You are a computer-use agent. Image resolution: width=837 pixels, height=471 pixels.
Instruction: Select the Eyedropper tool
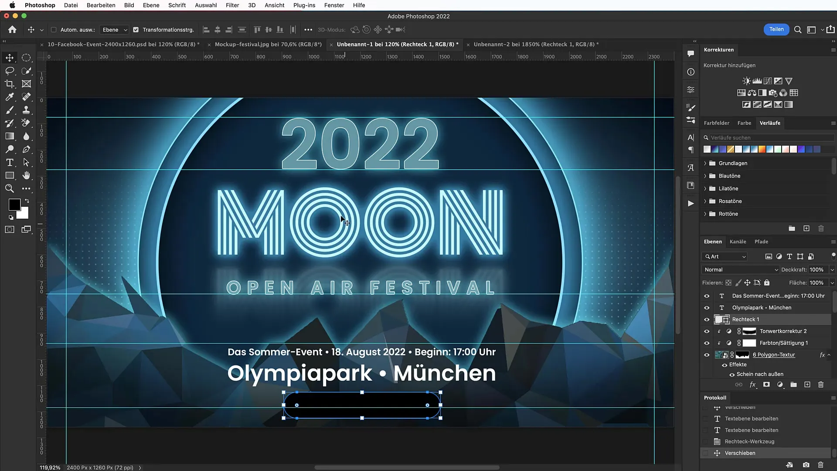click(10, 97)
